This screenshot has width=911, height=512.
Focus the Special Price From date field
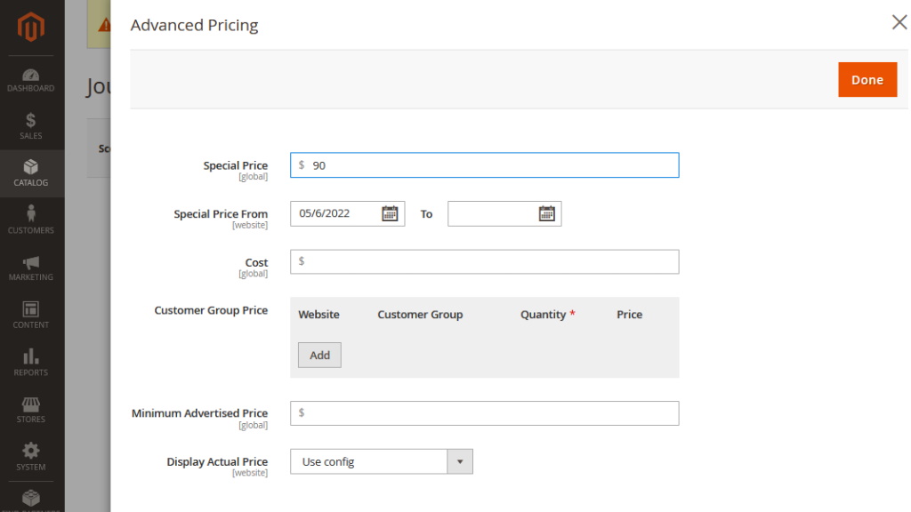pos(348,213)
